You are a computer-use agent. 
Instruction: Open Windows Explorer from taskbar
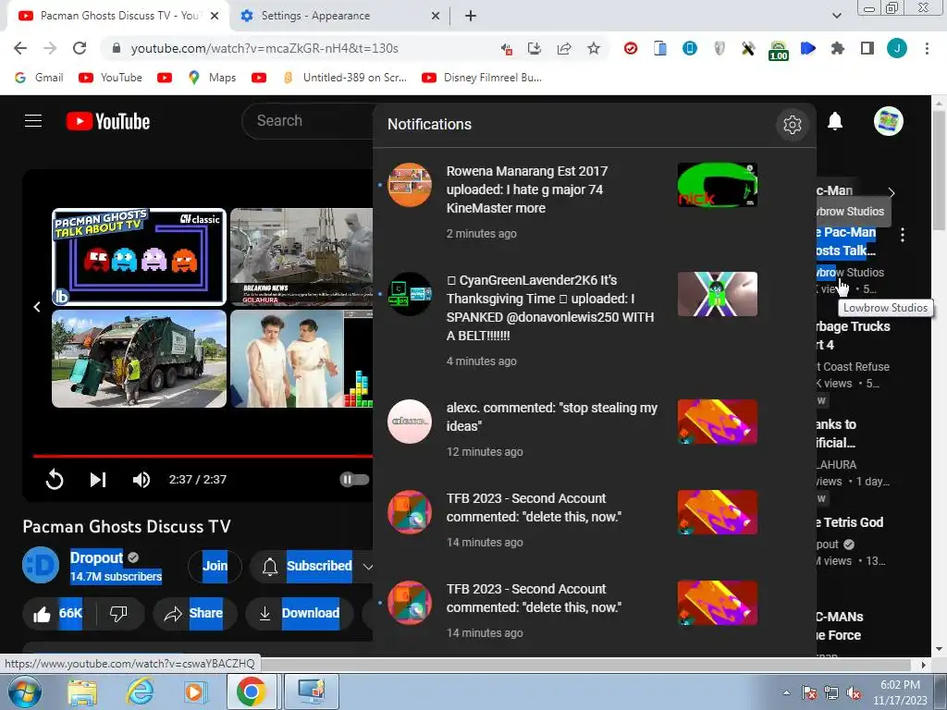click(82, 692)
